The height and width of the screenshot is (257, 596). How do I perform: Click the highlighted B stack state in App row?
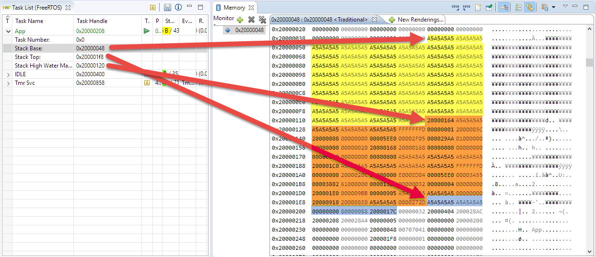pyautogui.click(x=166, y=31)
